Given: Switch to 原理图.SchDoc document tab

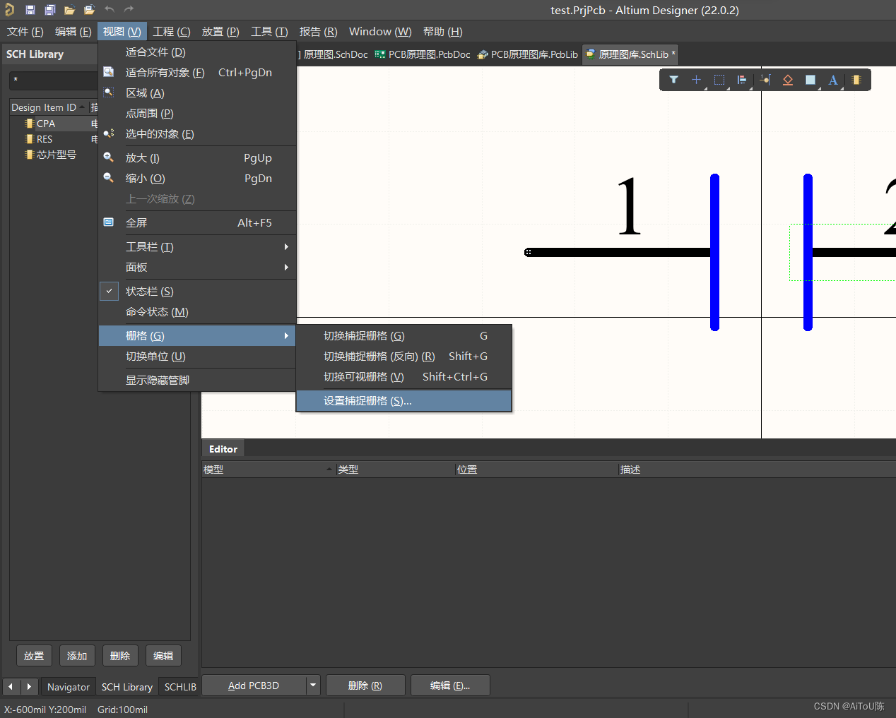Looking at the screenshot, I should [x=334, y=54].
